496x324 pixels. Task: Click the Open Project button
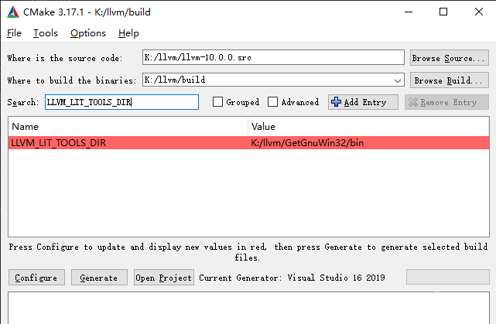point(164,278)
